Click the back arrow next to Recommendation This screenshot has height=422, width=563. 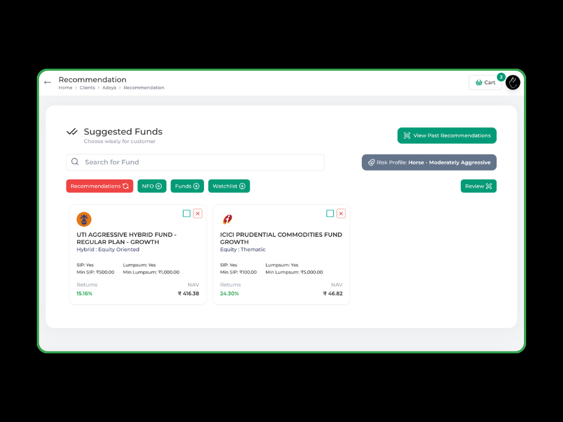48,82
